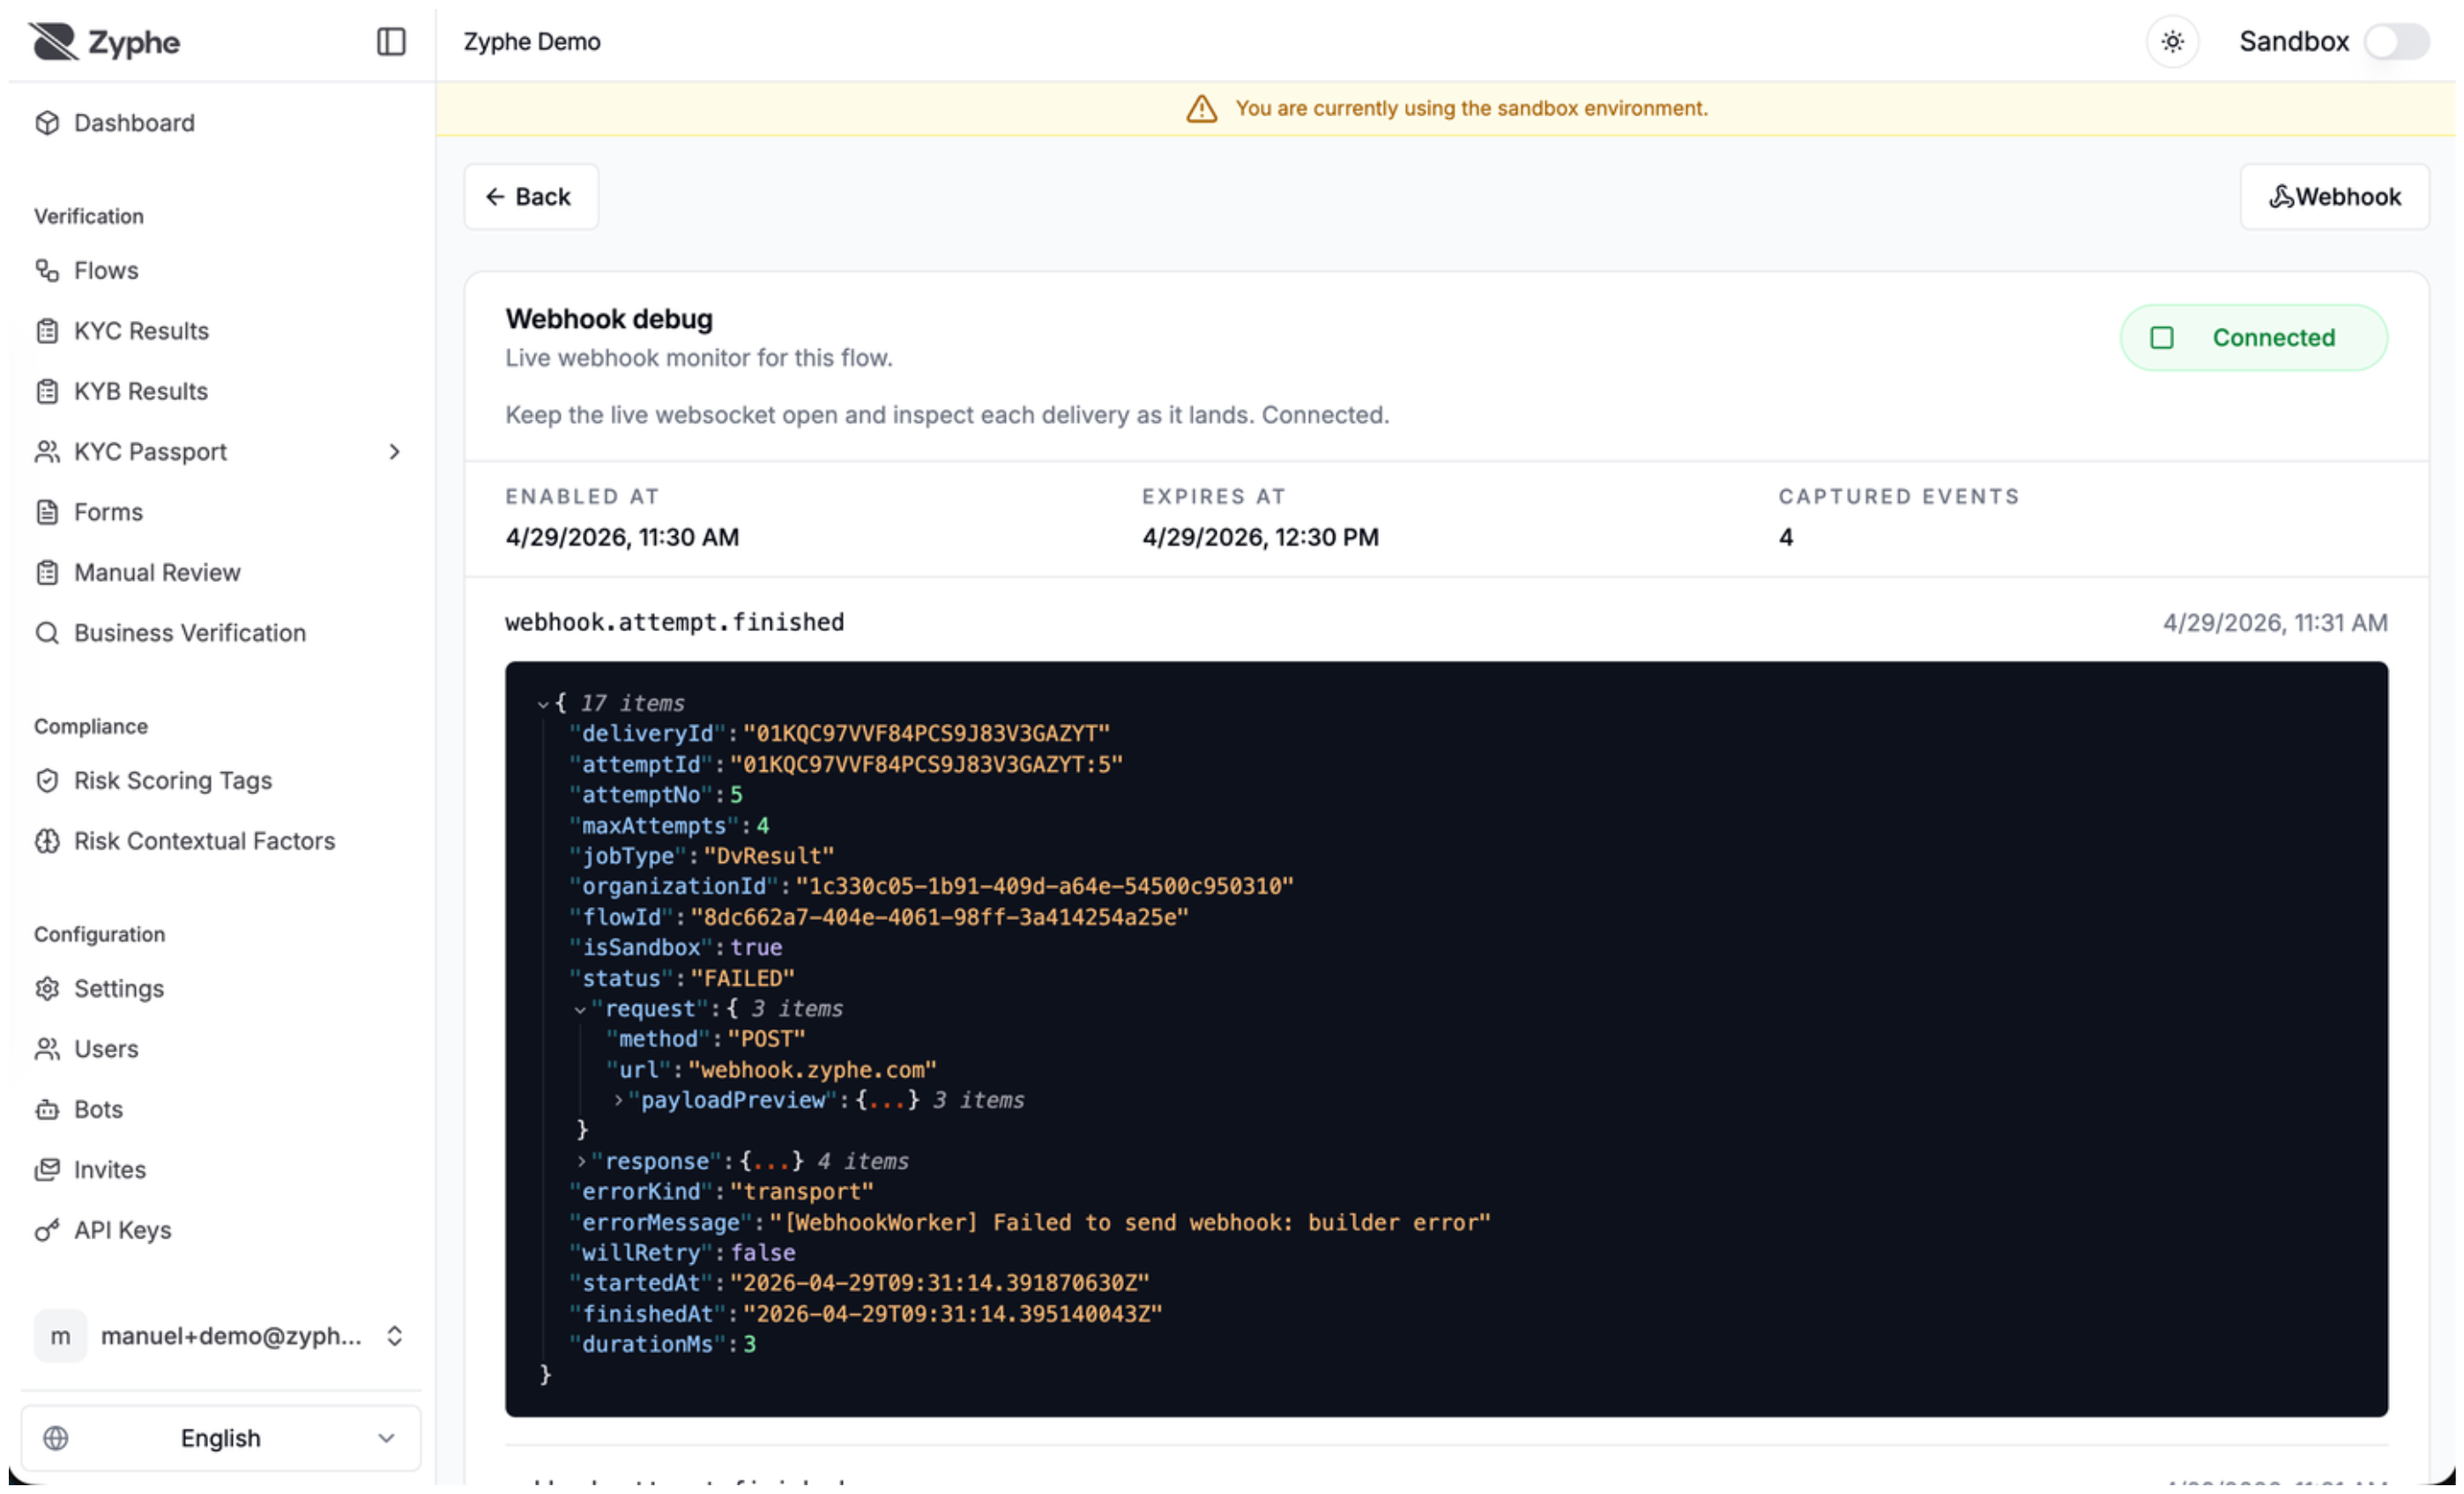The width and height of the screenshot is (2464, 1494).
Task: Collapse the root JSON object of 17 items
Action: 543,704
